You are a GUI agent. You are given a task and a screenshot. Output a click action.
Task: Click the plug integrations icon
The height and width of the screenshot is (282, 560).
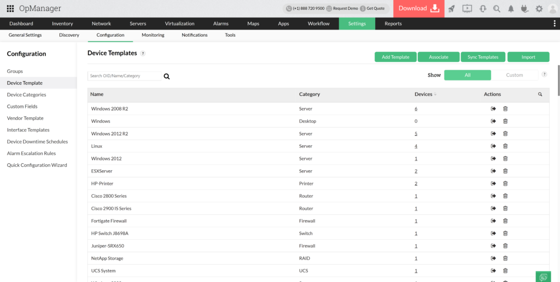tap(525, 8)
